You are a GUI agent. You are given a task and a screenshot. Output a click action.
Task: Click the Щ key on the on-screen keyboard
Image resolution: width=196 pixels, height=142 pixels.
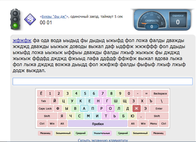pos(125,101)
